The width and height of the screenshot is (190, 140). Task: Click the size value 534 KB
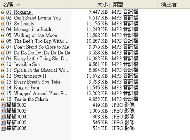click(100, 128)
